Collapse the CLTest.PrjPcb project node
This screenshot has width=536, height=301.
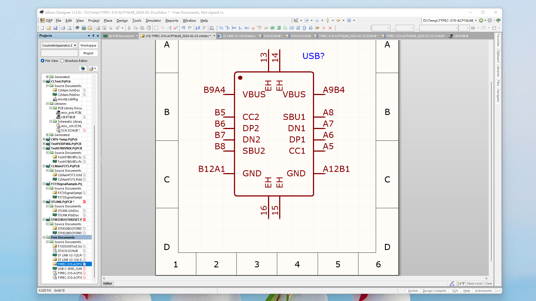coord(44,81)
